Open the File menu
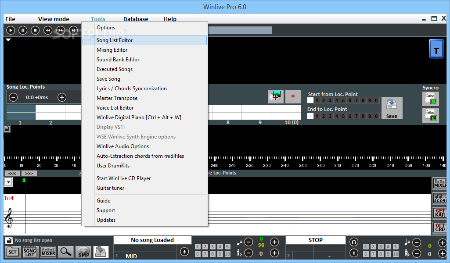The height and width of the screenshot is (263, 450). (x=11, y=19)
